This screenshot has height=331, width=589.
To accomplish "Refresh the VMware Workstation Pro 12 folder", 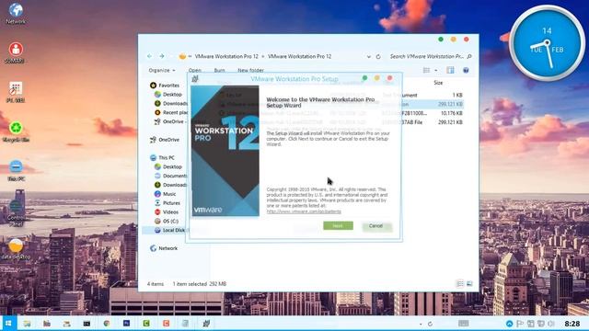I will coord(378,57).
